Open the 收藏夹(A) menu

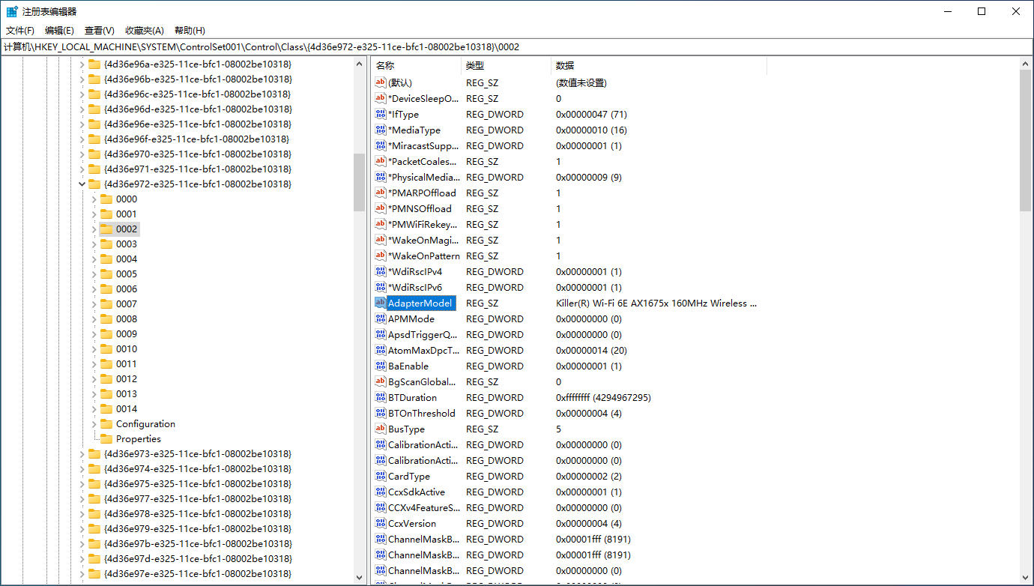145,30
